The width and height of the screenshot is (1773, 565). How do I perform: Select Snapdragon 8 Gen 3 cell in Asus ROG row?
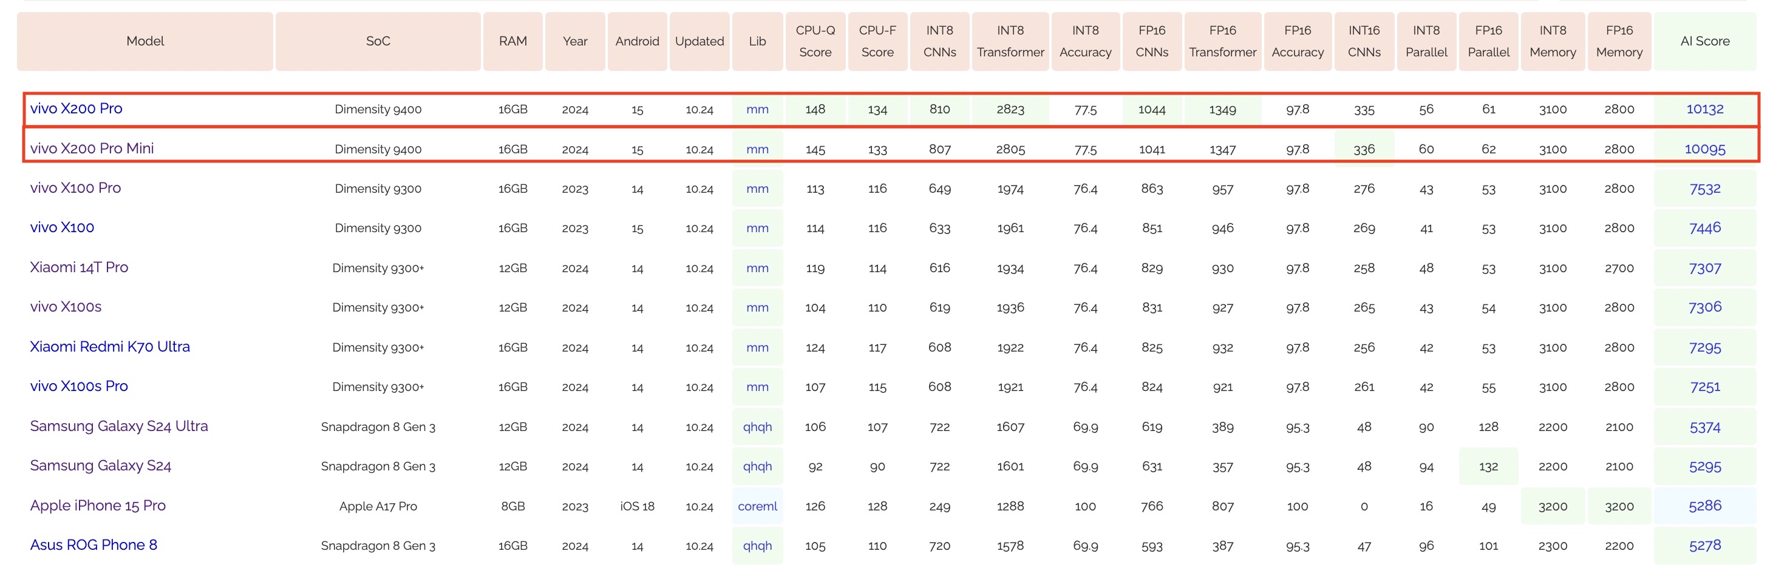(x=378, y=546)
